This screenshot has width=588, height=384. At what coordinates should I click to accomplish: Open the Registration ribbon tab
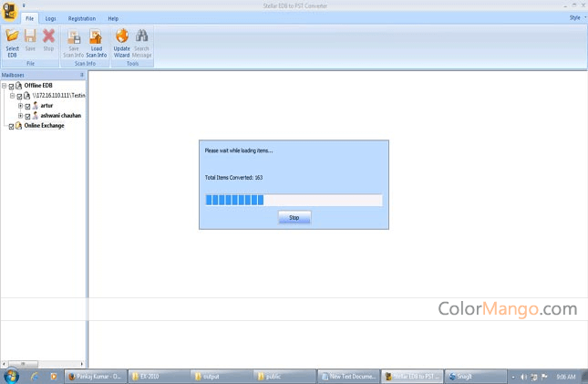point(82,18)
